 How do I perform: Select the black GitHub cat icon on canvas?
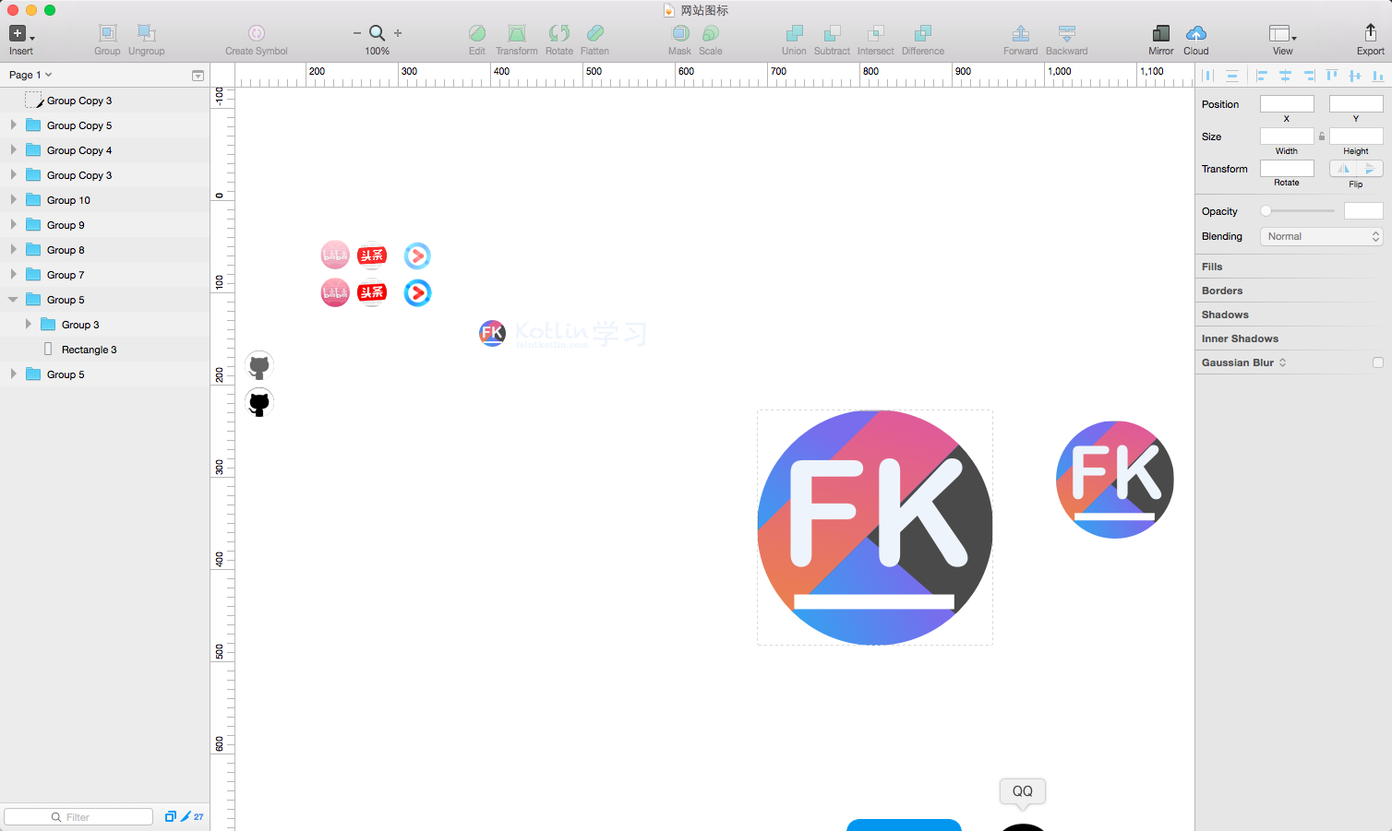259,403
